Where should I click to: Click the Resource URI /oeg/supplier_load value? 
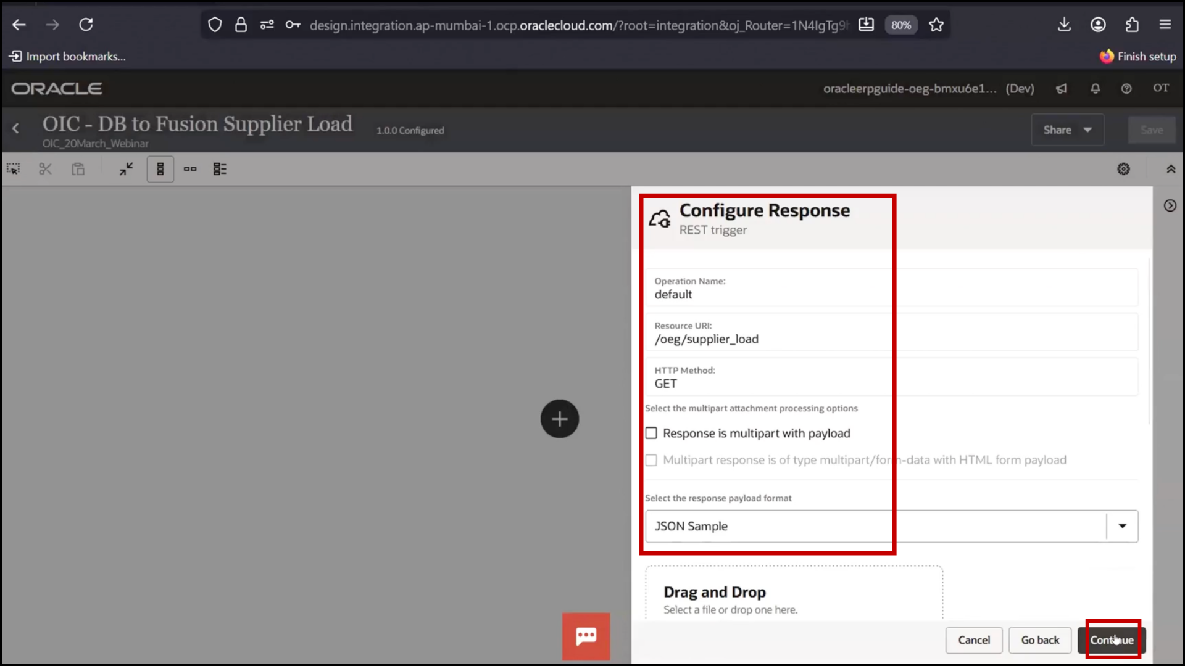click(x=707, y=339)
